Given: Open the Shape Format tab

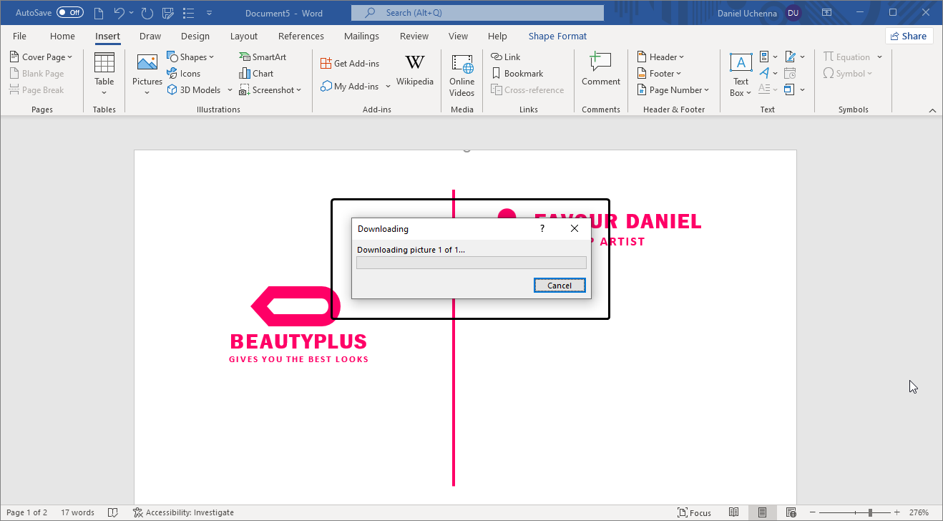Looking at the screenshot, I should [x=557, y=36].
